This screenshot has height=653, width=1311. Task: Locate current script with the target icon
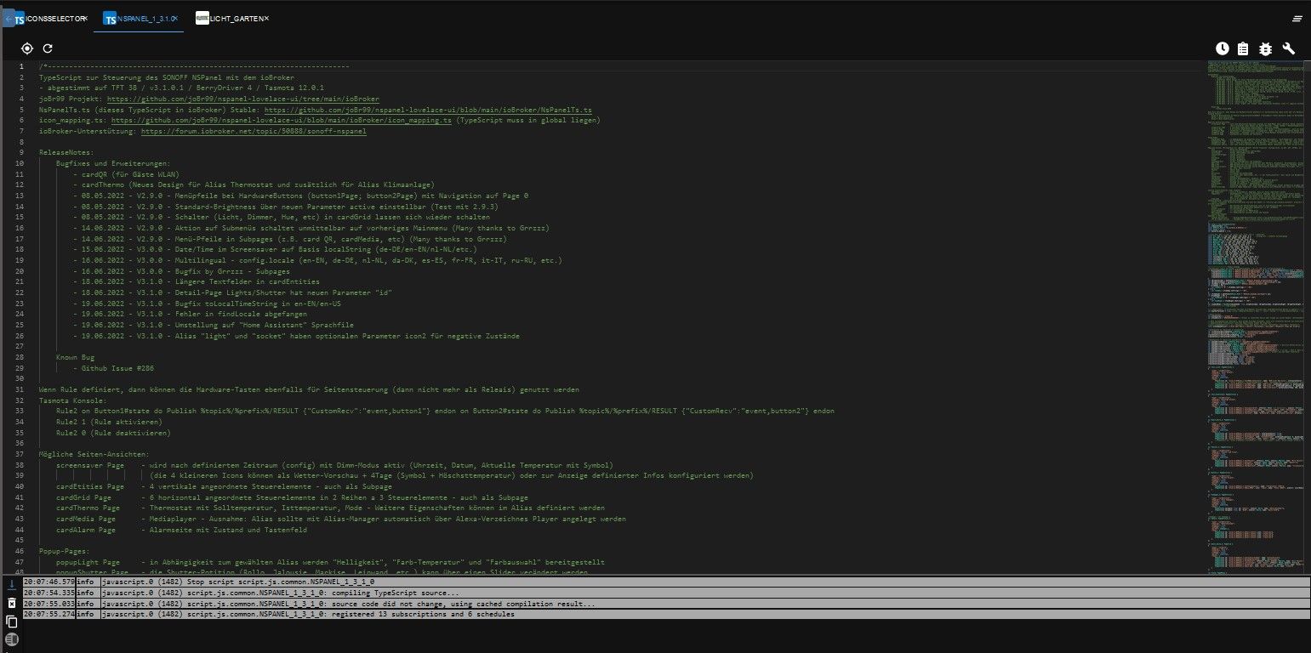(x=27, y=48)
